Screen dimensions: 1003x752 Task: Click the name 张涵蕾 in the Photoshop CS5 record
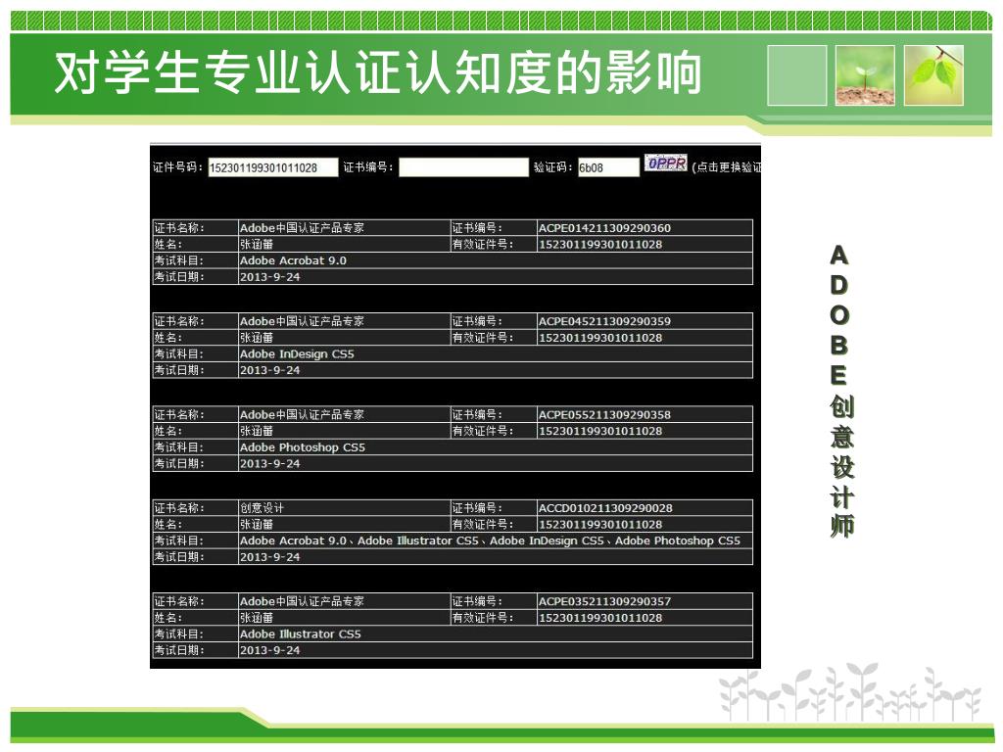[x=257, y=431]
